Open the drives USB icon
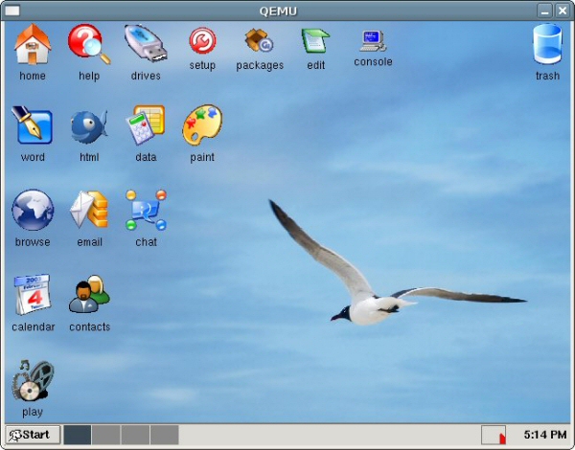This screenshot has width=575, height=450. click(x=146, y=44)
